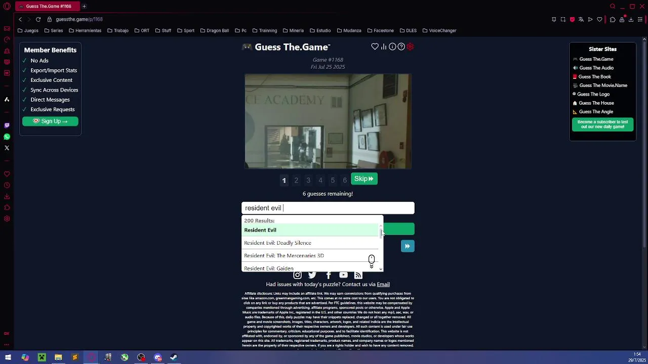Click the translate page icon
Image resolution: width=648 pixels, height=364 pixels.
581,19
